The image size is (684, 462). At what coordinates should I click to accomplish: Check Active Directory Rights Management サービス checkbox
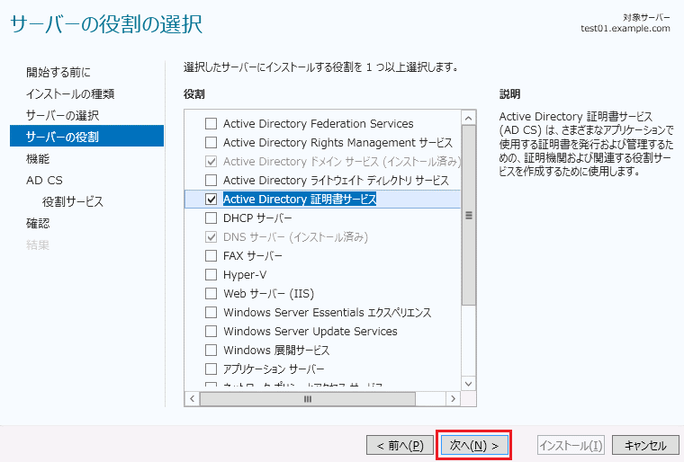tap(211, 143)
